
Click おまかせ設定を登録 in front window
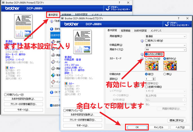83,115
